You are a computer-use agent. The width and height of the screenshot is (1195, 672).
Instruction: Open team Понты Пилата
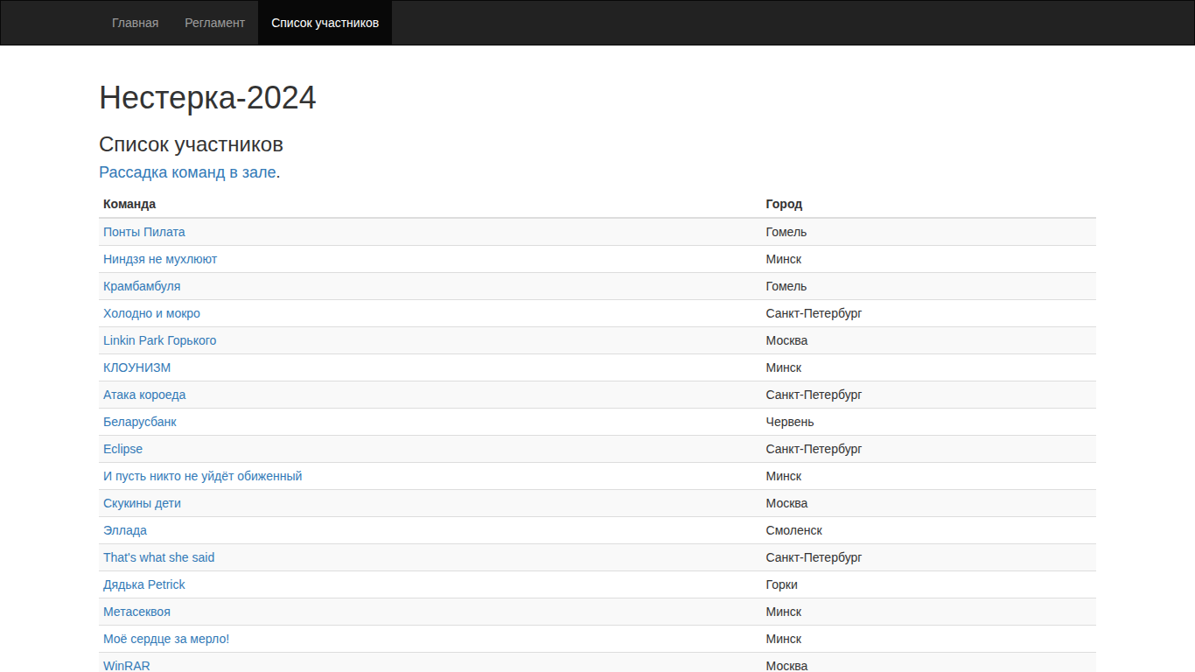(x=144, y=232)
